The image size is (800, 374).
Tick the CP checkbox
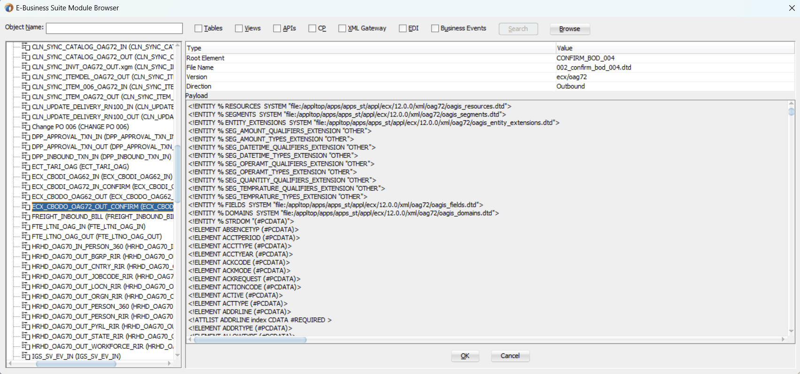coord(312,29)
